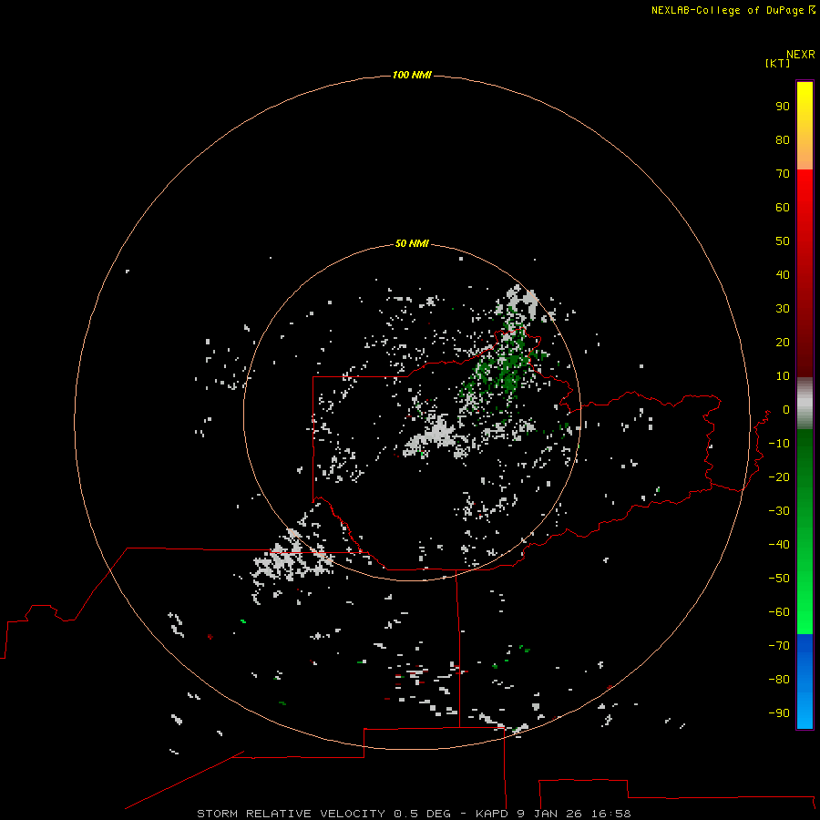Click the 90 value on the velocity scale
Screen dimensions: 820x820
pos(783,107)
